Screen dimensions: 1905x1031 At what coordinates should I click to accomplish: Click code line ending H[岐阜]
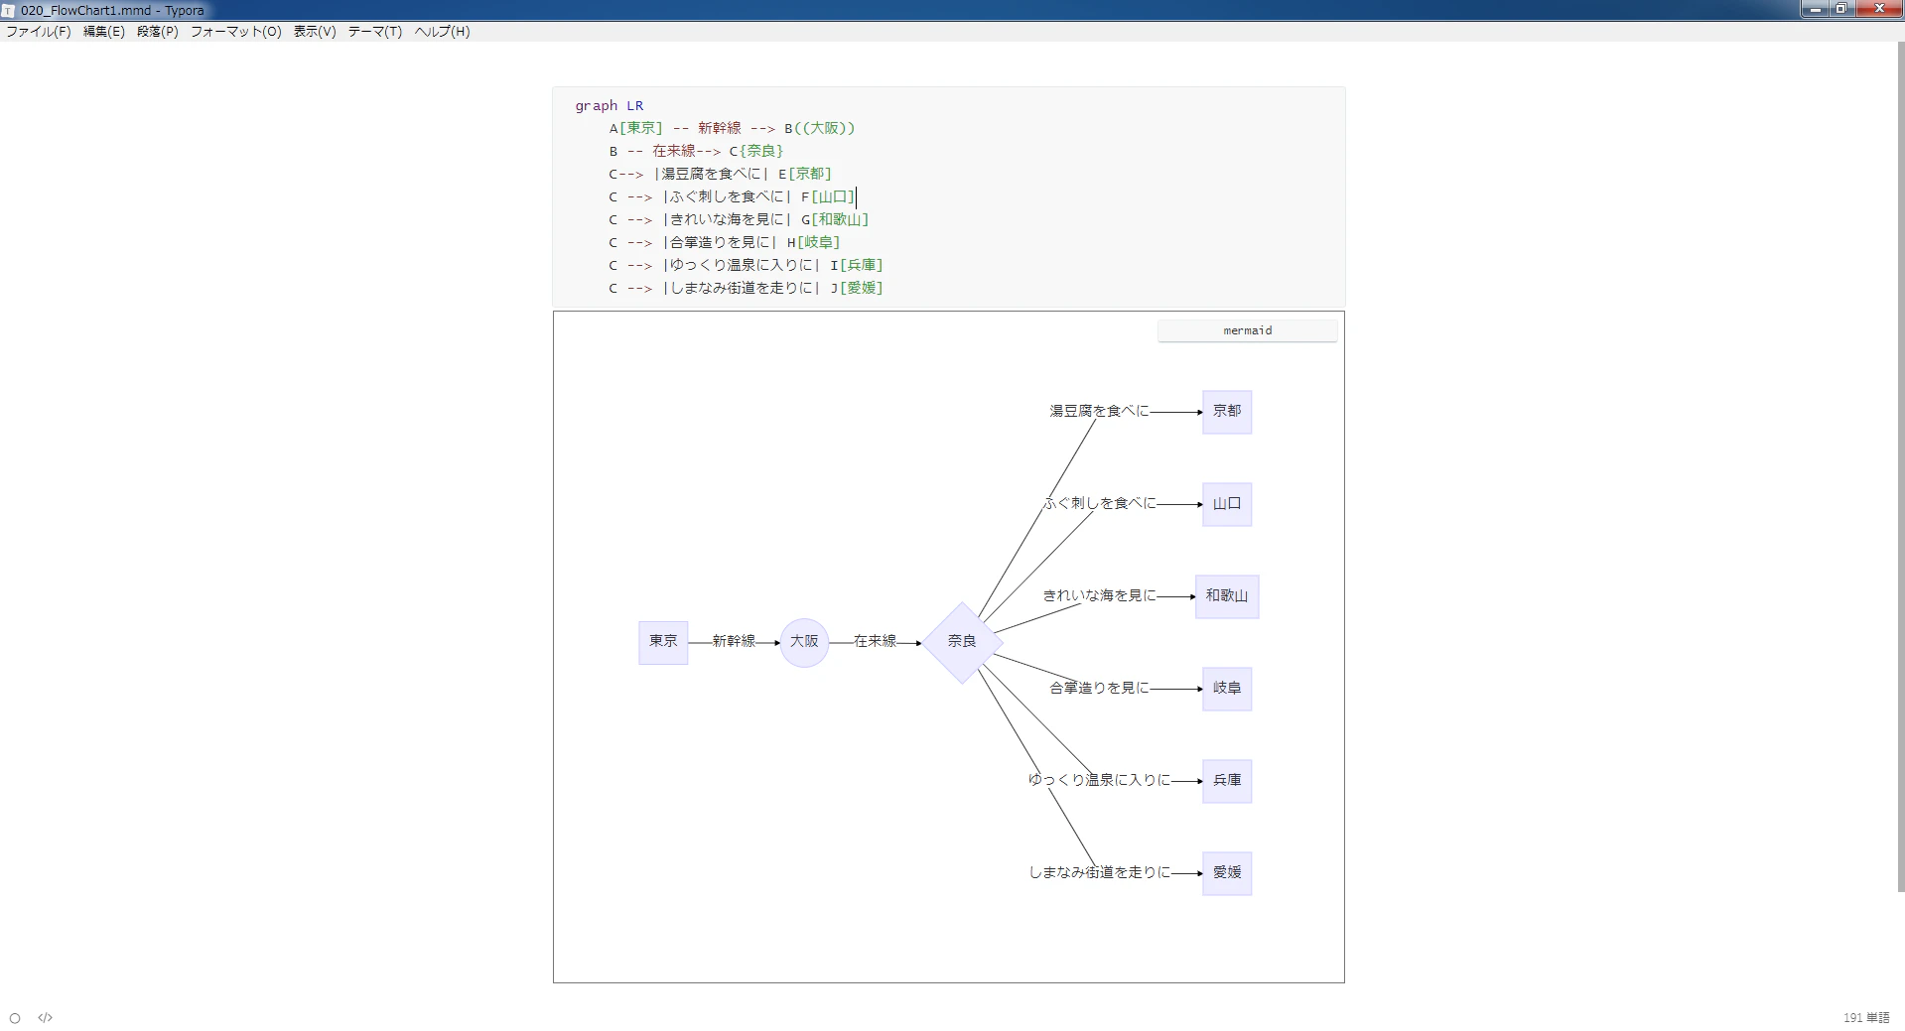point(725,242)
